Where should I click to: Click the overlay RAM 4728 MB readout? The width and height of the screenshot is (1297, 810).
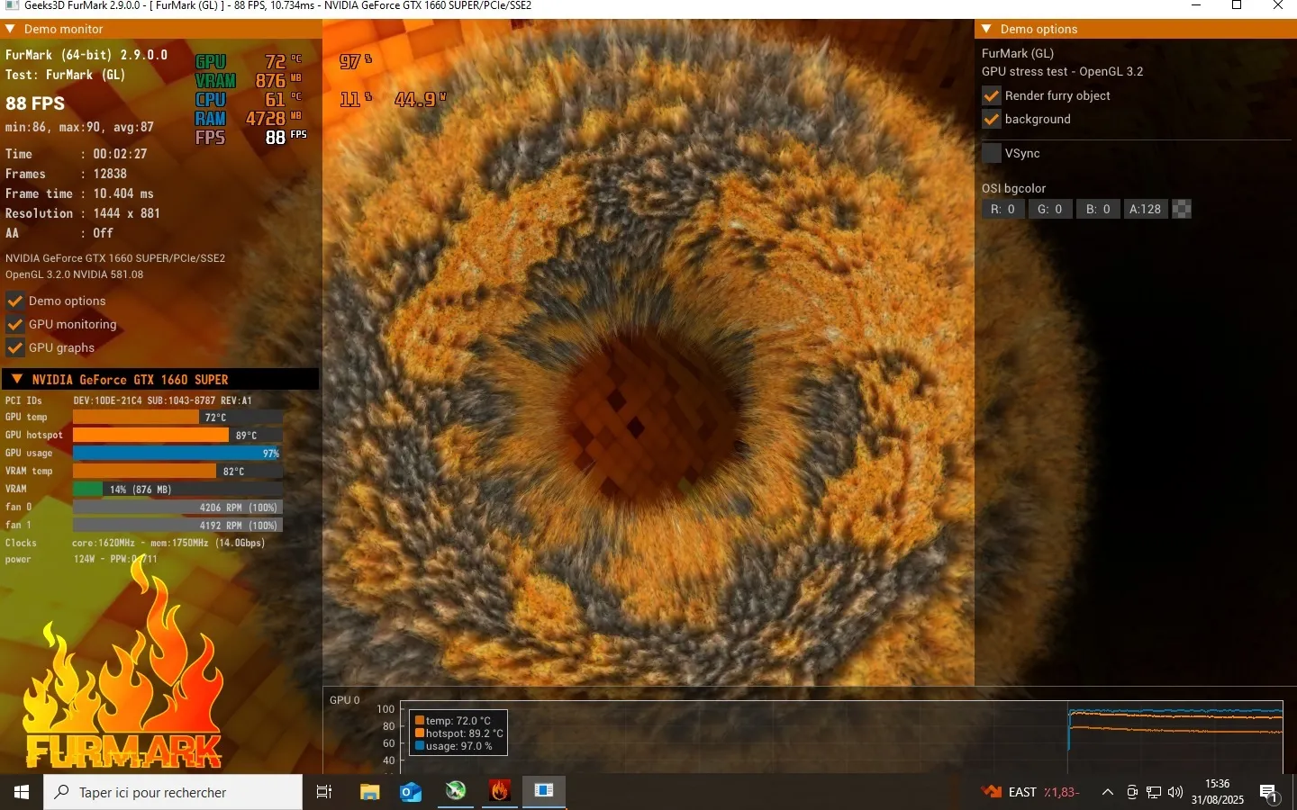[249, 118]
